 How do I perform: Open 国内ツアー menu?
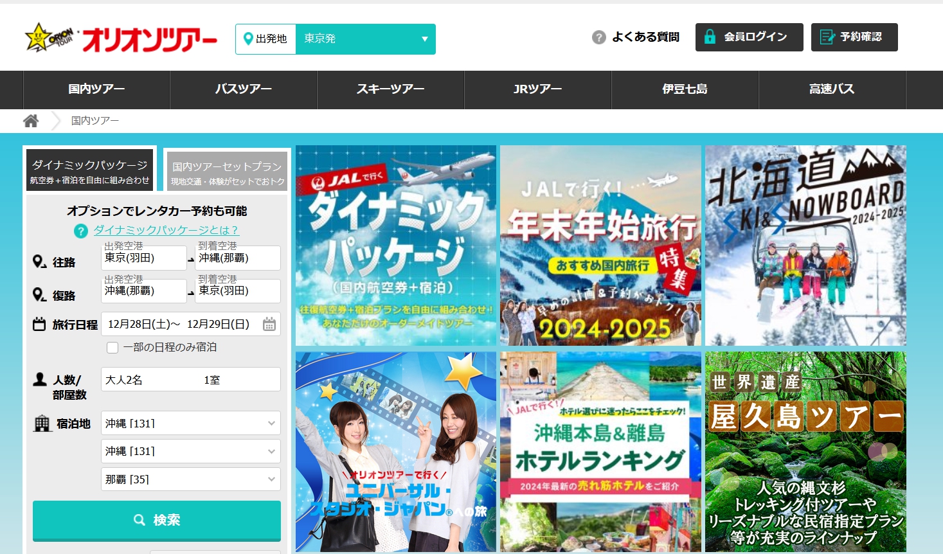click(96, 89)
